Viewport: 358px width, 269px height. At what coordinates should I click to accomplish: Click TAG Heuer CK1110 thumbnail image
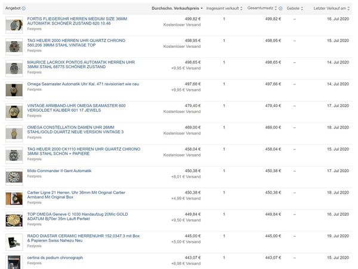point(14,155)
